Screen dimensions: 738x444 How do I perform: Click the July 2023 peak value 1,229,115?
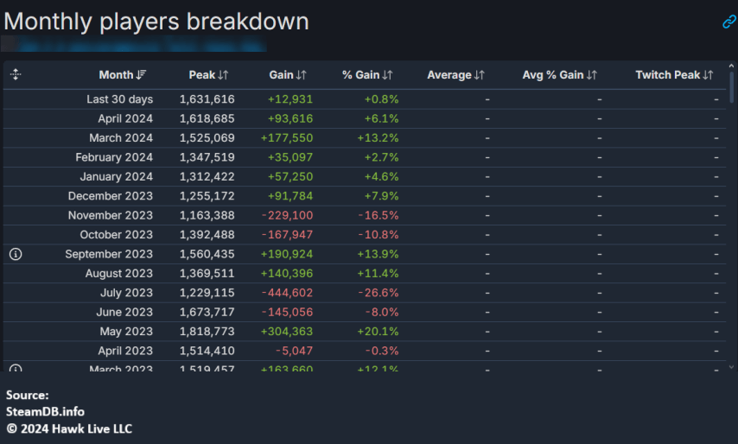coord(207,293)
